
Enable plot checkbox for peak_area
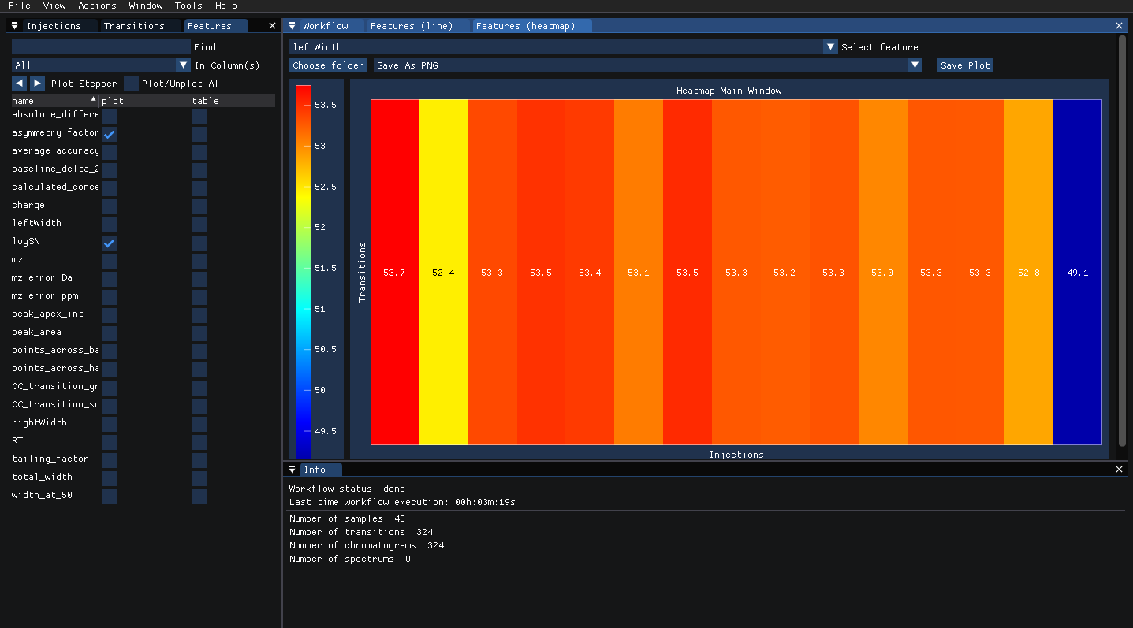pyautogui.click(x=110, y=333)
